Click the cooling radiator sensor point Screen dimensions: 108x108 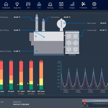(79, 36)
